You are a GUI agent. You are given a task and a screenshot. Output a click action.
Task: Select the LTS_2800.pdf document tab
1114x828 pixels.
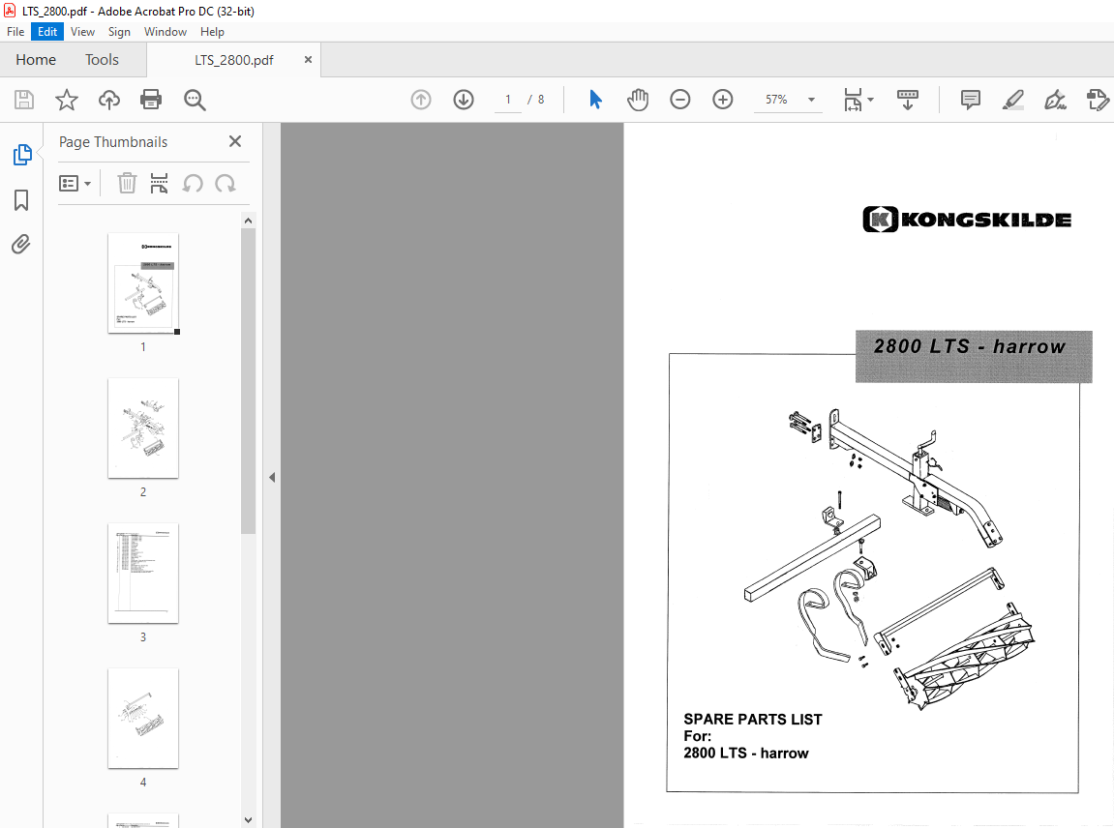(x=234, y=60)
